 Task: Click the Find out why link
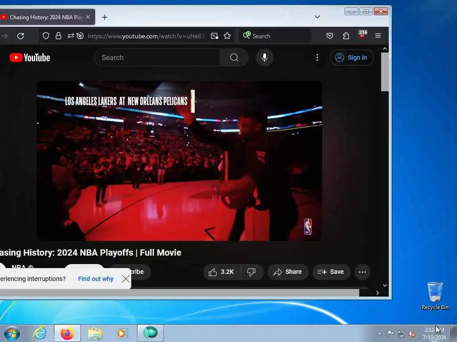point(96,279)
